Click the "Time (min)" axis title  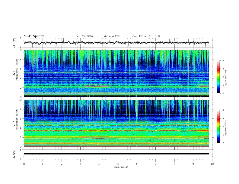(x=121, y=167)
